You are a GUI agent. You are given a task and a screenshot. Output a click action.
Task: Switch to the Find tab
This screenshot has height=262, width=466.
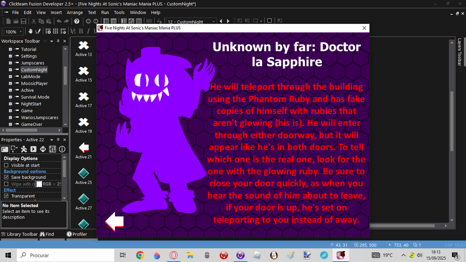point(47,234)
